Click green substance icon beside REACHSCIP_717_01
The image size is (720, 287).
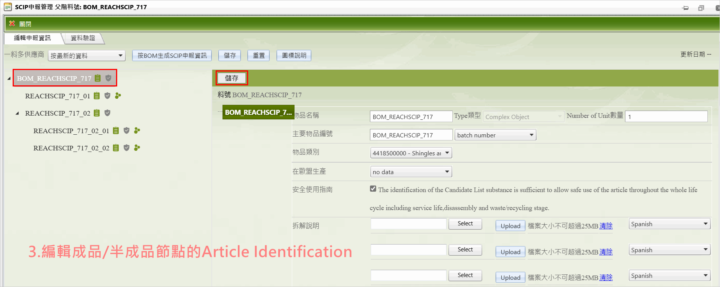[x=118, y=96]
